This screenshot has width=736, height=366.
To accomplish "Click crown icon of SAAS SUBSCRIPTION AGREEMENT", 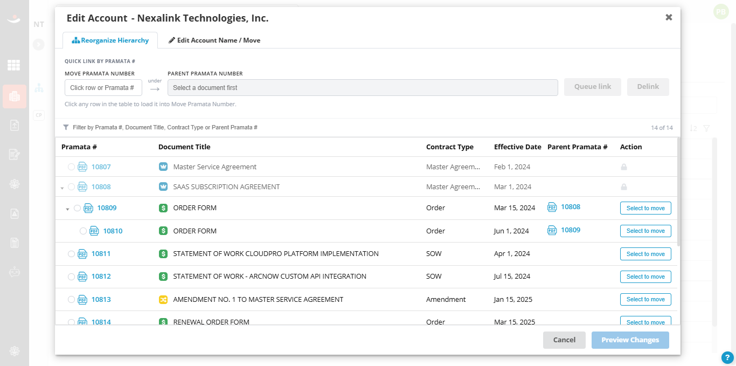I will click(x=163, y=187).
